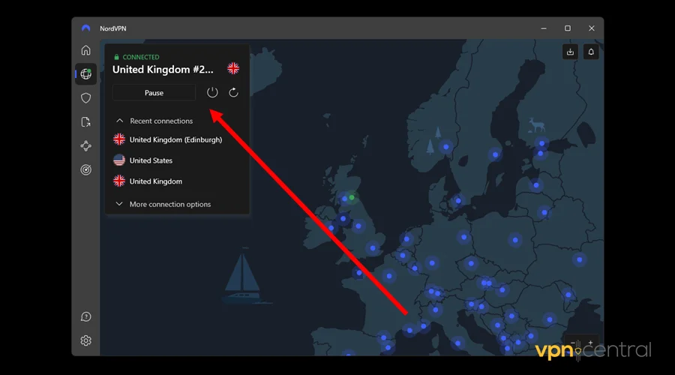Minimize the NordVPN window
This screenshot has height=375, width=675.
(544, 28)
